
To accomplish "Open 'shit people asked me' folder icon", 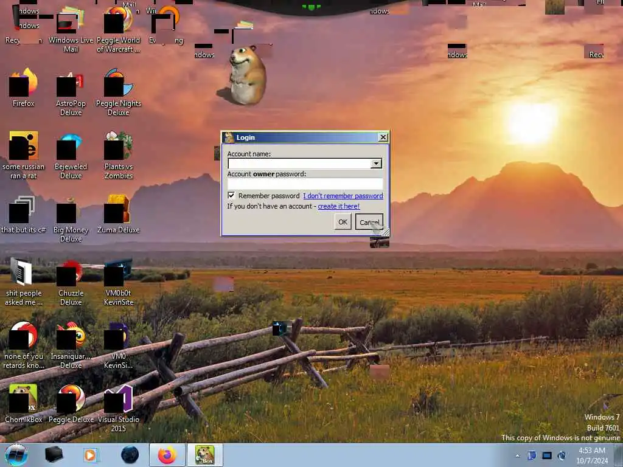I will (x=24, y=282).
